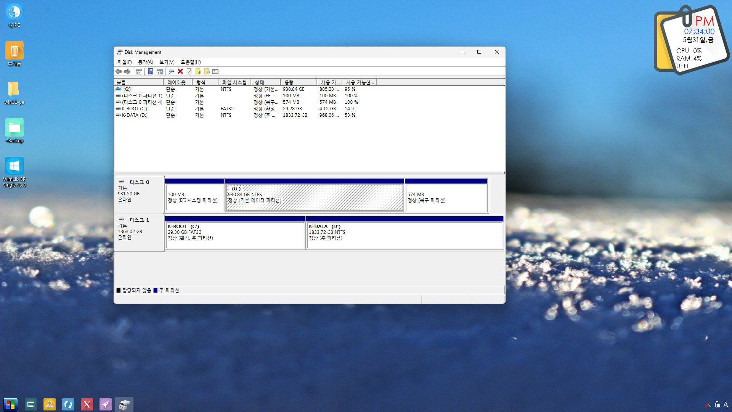
Task: Click the Forward arrow in the toolbar
Action: point(127,71)
